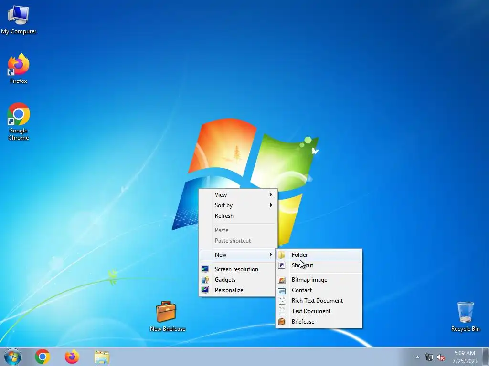This screenshot has width=489, height=366.
Task: Click the Contact card icon
Action: click(x=282, y=291)
